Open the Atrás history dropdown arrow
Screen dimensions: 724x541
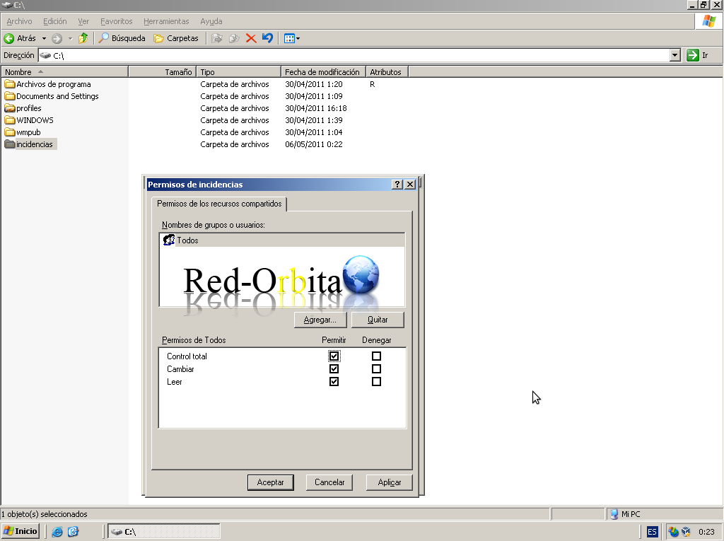(45, 38)
